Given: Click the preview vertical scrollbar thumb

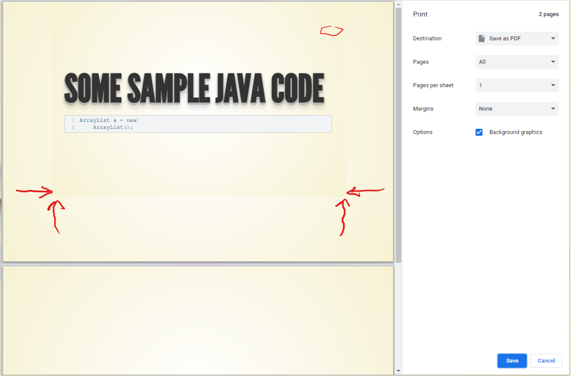Looking at the screenshot, I should [398, 135].
